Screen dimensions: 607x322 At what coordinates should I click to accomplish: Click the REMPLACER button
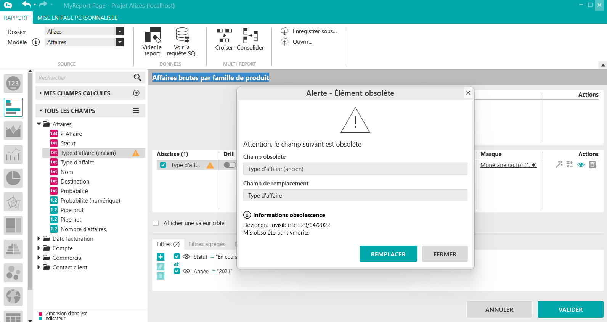[x=388, y=254]
